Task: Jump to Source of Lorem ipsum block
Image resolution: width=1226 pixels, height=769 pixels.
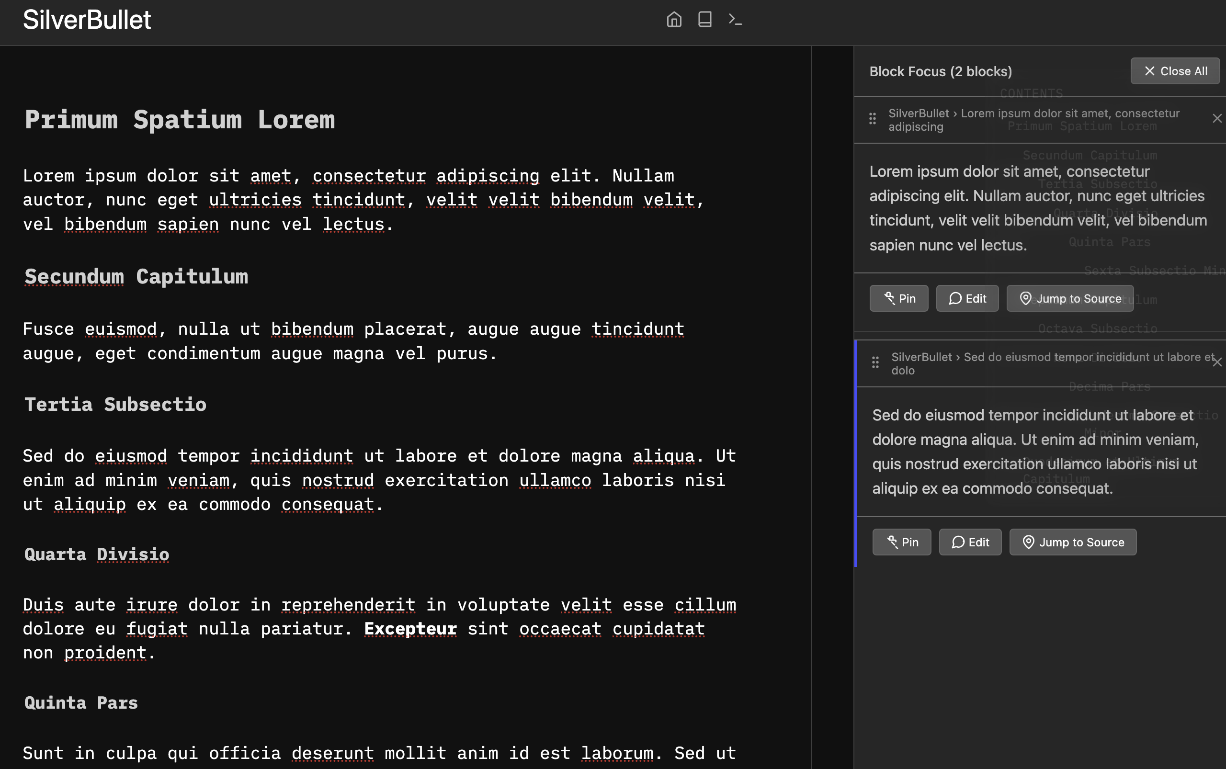Action: coord(1070,298)
